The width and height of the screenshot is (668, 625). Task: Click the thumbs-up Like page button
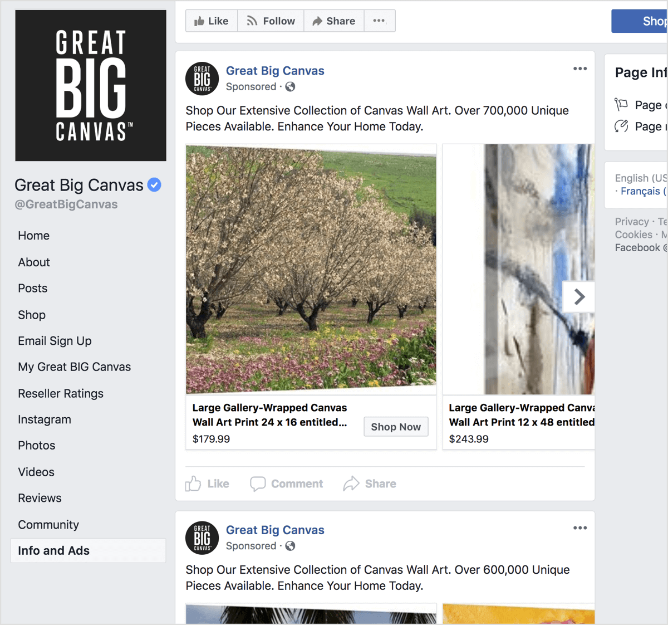point(212,21)
